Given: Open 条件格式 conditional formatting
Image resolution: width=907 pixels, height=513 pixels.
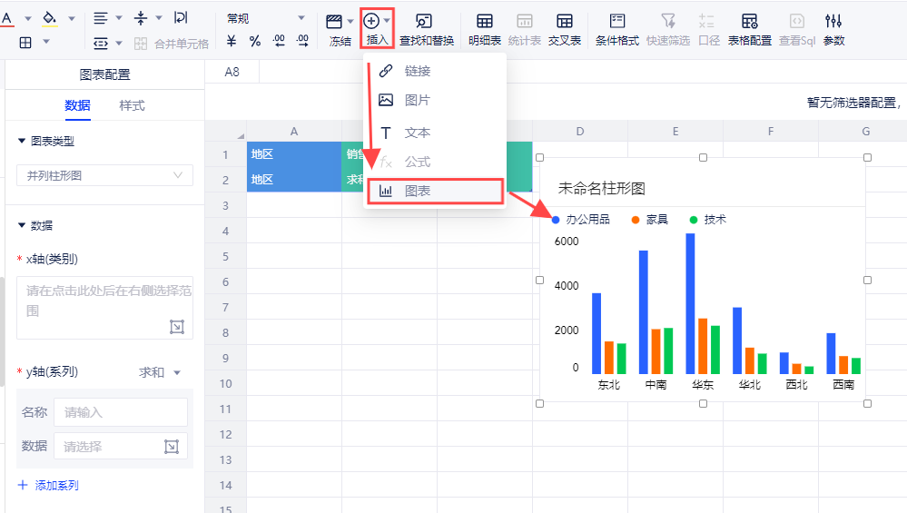Looking at the screenshot, I should (616, 29).
